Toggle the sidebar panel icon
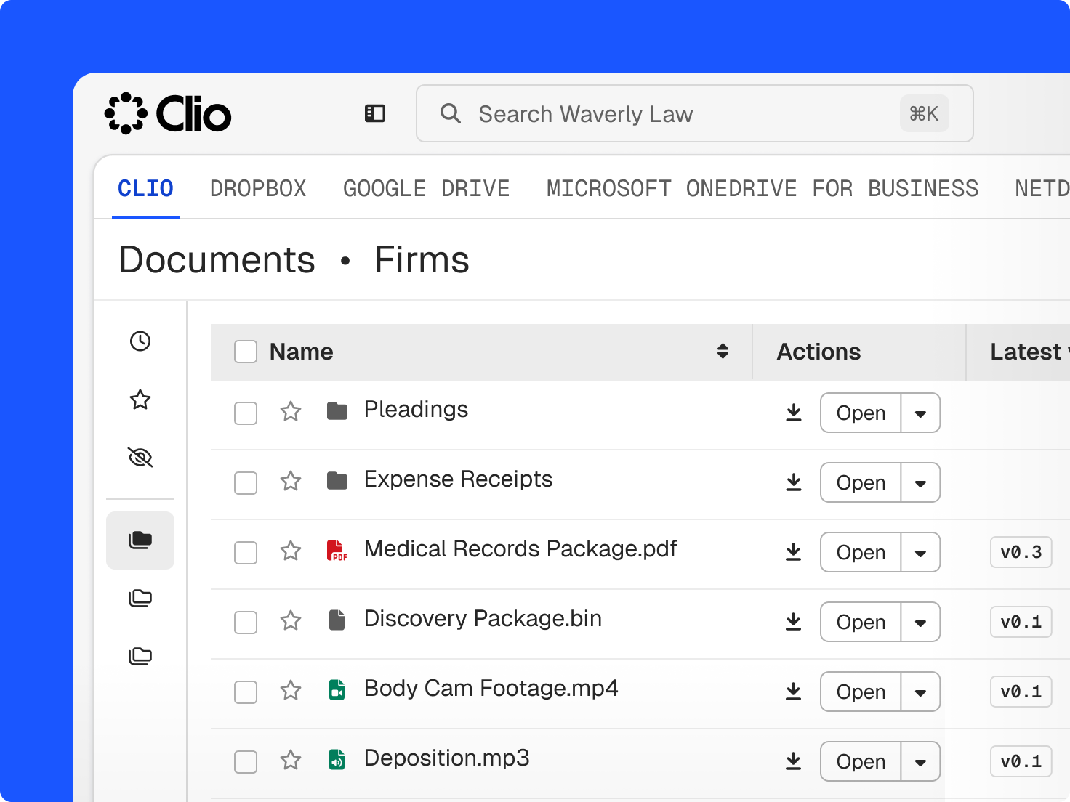The image size is (1070, 802). (375, 113)
